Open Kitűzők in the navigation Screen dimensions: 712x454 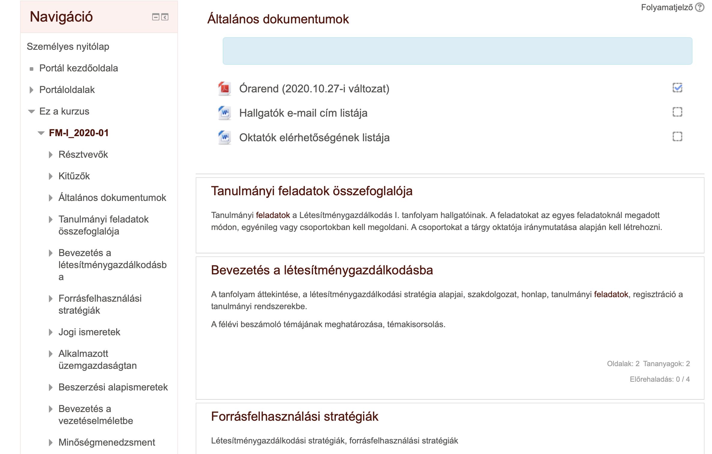[x=74, y=176]
